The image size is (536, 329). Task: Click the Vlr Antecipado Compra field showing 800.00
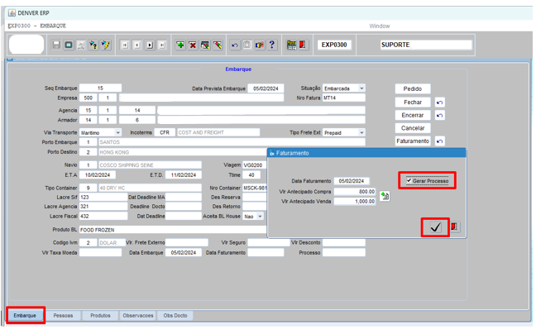click(355, 192)
